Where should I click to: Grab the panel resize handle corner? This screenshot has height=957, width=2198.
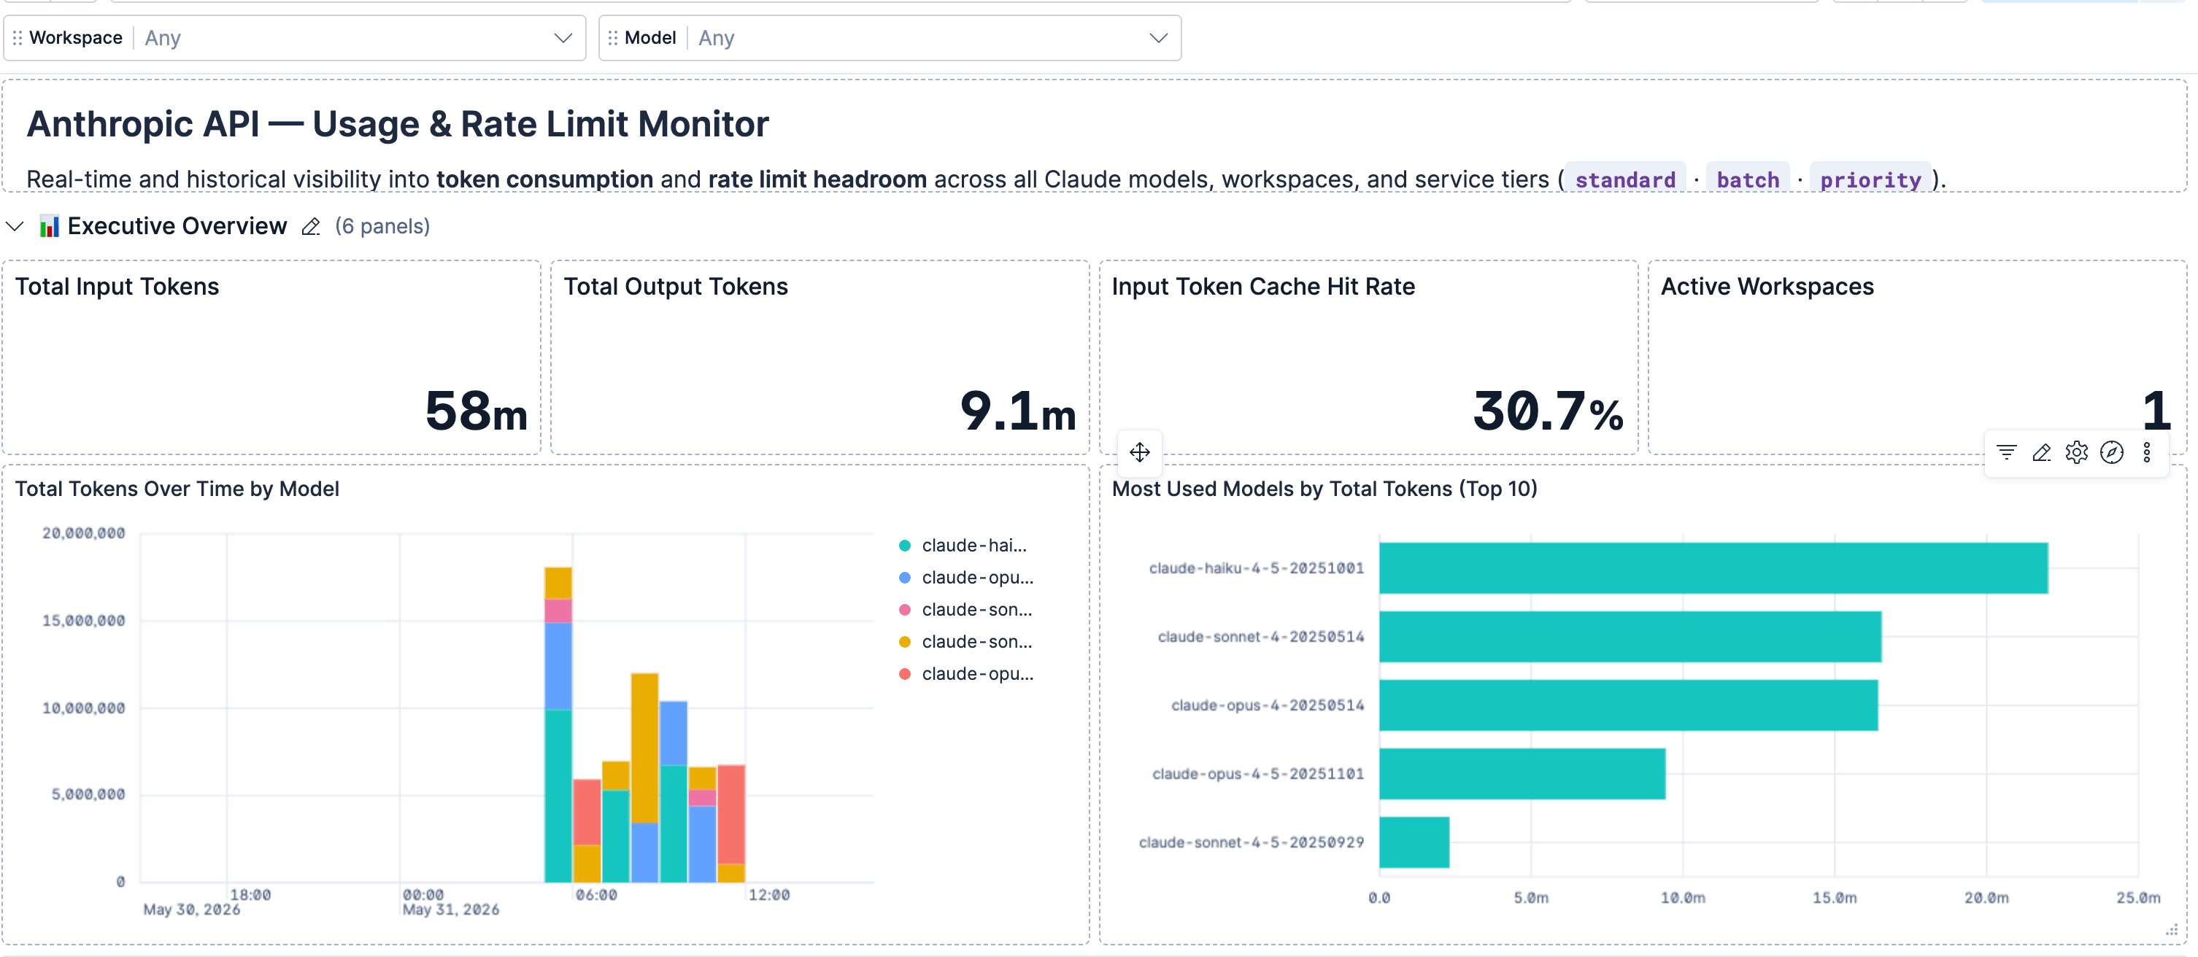pos(2172,931)
